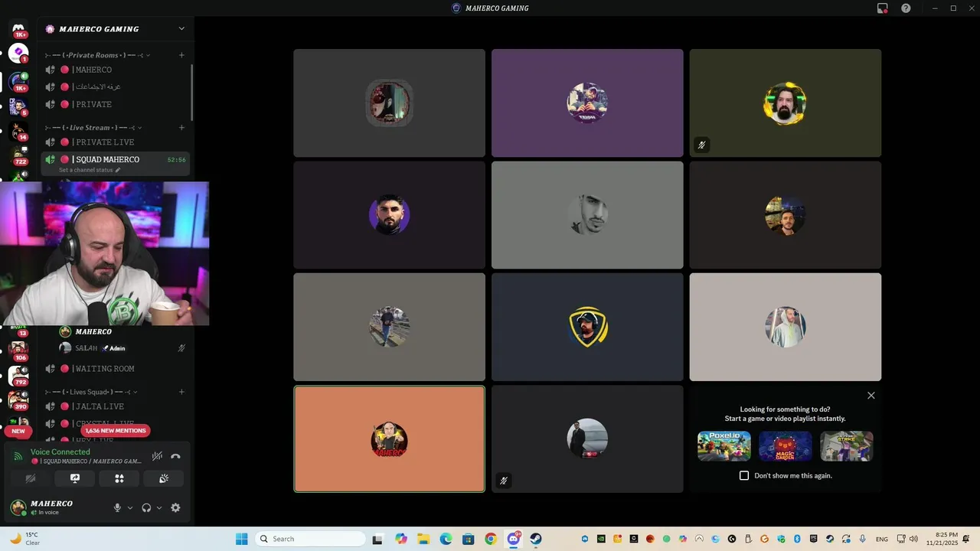Jump to 1,636 new mentions
Image resolution: width=980 pixels, height=551 pixels.
tap(115, 431)
